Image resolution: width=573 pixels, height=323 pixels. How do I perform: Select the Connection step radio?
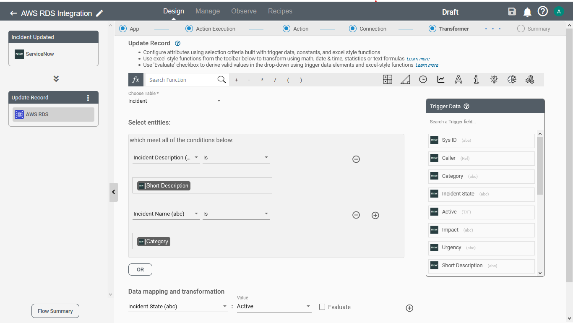(x=353, y=29)
